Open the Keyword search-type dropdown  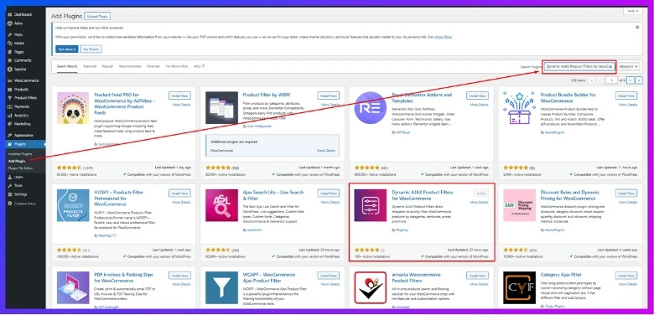click(629, 67)
